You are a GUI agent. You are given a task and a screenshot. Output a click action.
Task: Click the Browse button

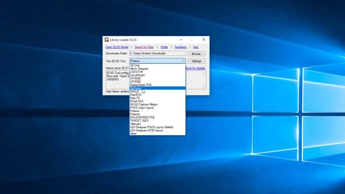pos(196,54)
